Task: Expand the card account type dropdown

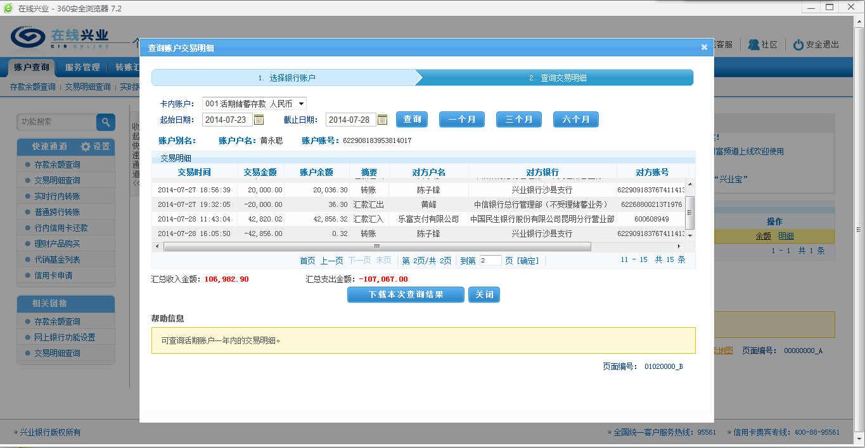Action: (x=301, y=104)
